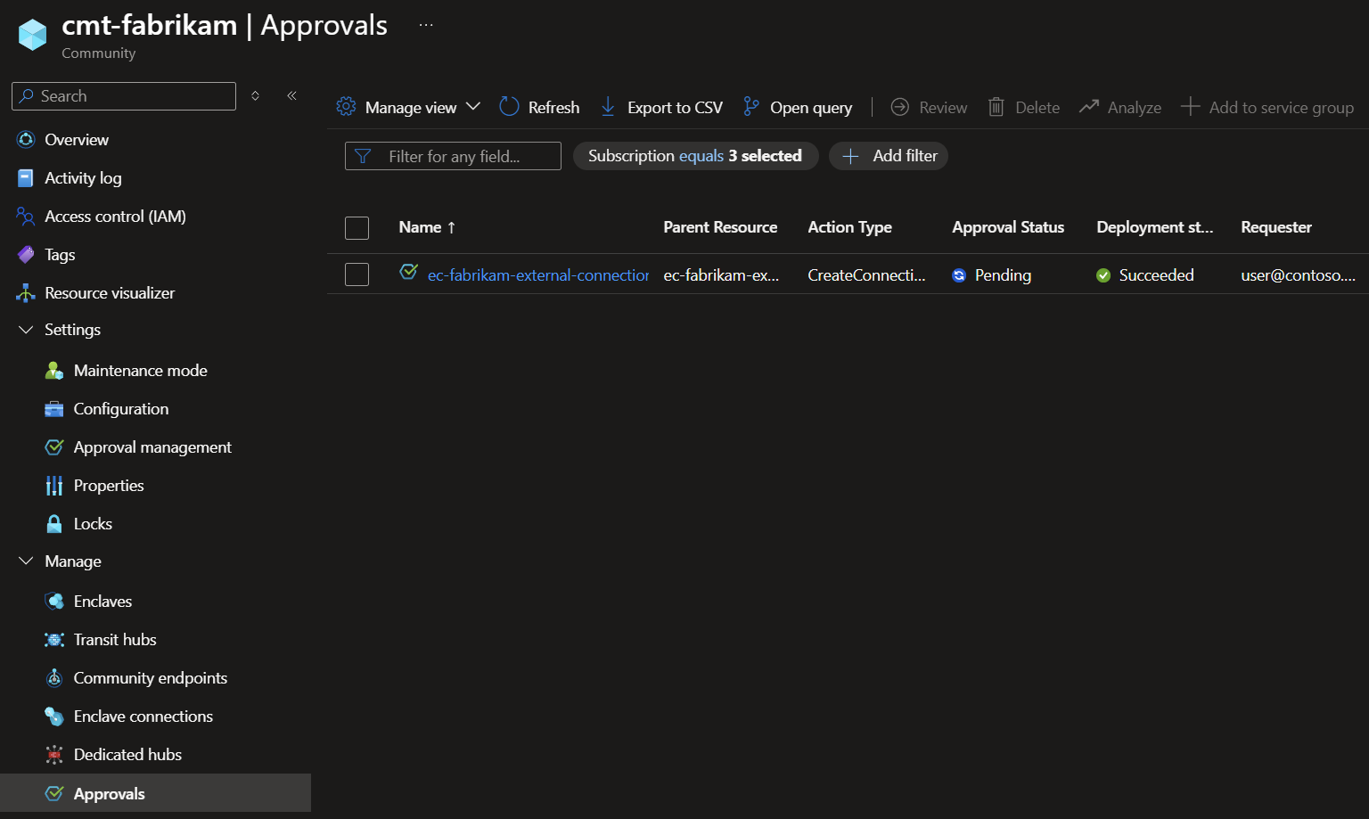1369x819 pixels.
Task: Collapse the Settings section chevron
Action: pyautogui.click(x=26, y=330)
